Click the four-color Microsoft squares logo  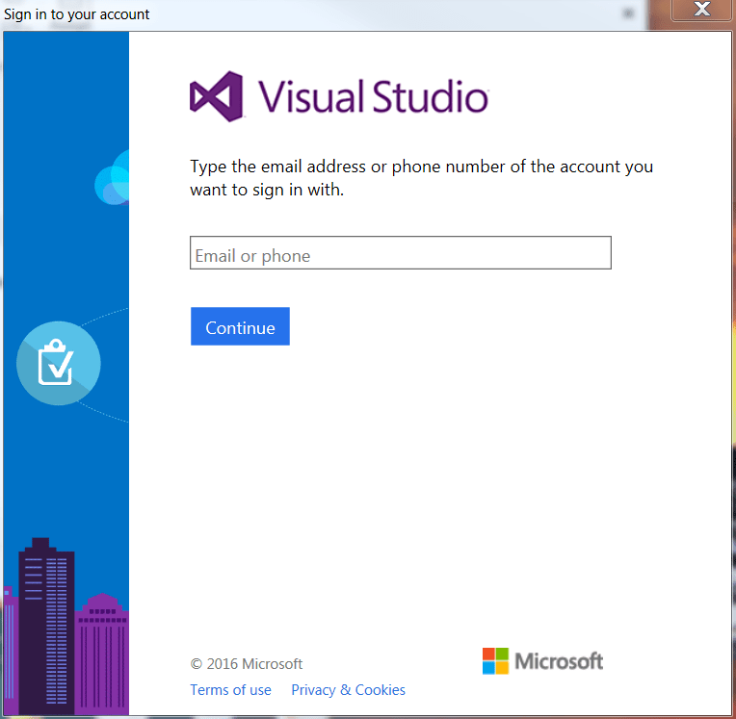495,660
